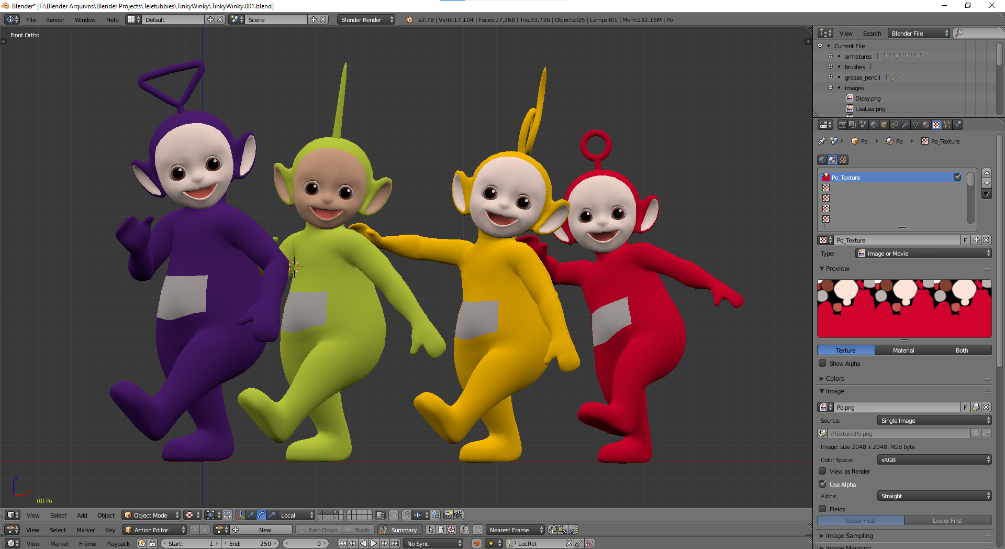1005x549 pixels.
Task: Open the Mesh Data triangle tab
Action: 915,125
